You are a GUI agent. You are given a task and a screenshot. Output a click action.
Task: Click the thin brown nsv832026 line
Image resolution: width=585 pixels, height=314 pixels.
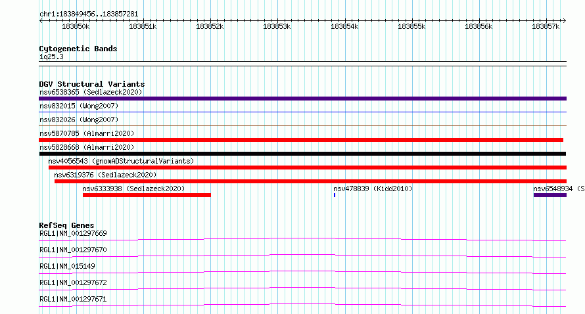pos(302,125)
